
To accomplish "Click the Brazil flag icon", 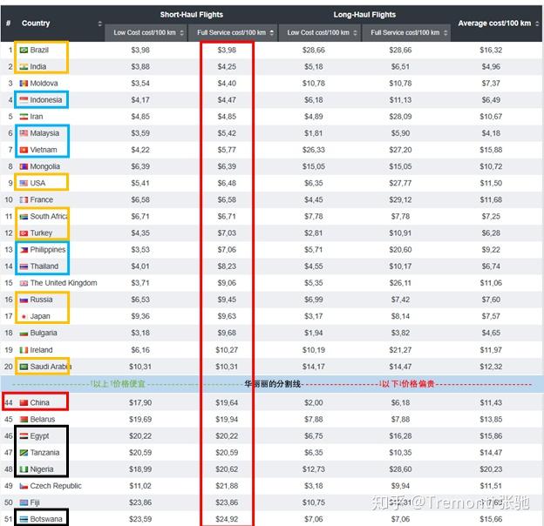I will (24, 51).
